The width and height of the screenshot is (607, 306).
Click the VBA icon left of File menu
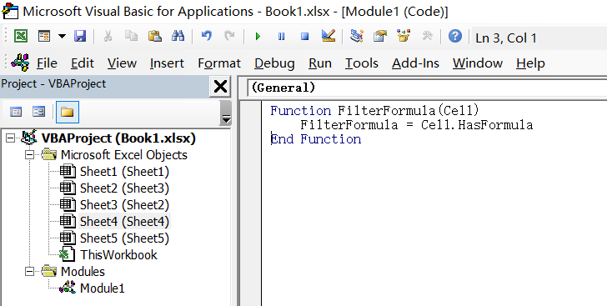[20, 62]
